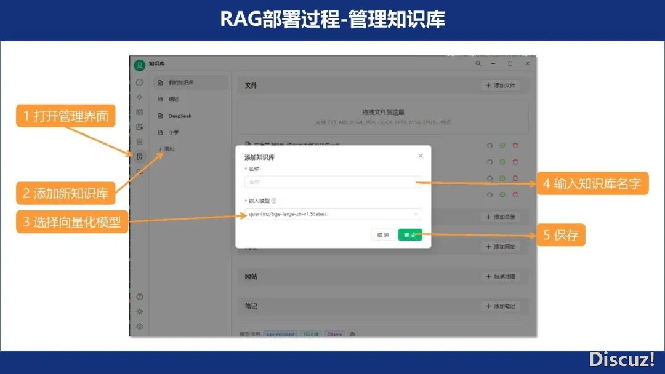This screenshot has height=374, width=665.
Task: Click the 添加网址 button
Action: 501,247
